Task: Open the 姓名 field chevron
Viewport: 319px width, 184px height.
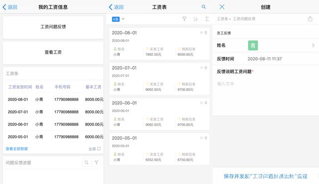Action: 313,45
